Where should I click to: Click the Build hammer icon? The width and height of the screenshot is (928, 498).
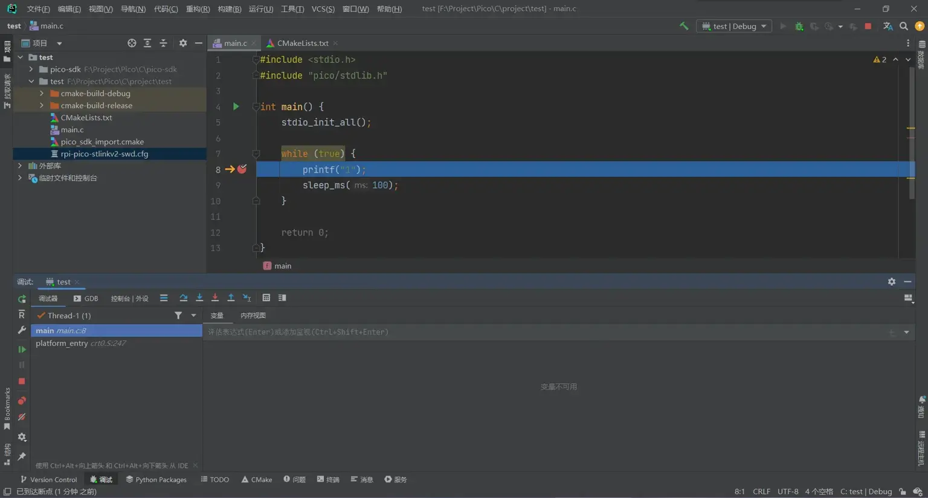coord(684,26)
